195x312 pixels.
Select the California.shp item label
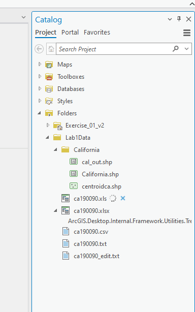click(x=100, y=174)
